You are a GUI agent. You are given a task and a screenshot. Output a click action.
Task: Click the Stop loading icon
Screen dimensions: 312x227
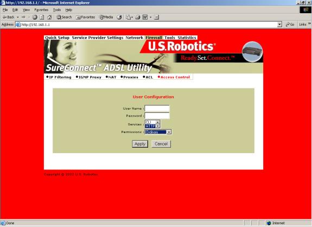coord(35,17)
